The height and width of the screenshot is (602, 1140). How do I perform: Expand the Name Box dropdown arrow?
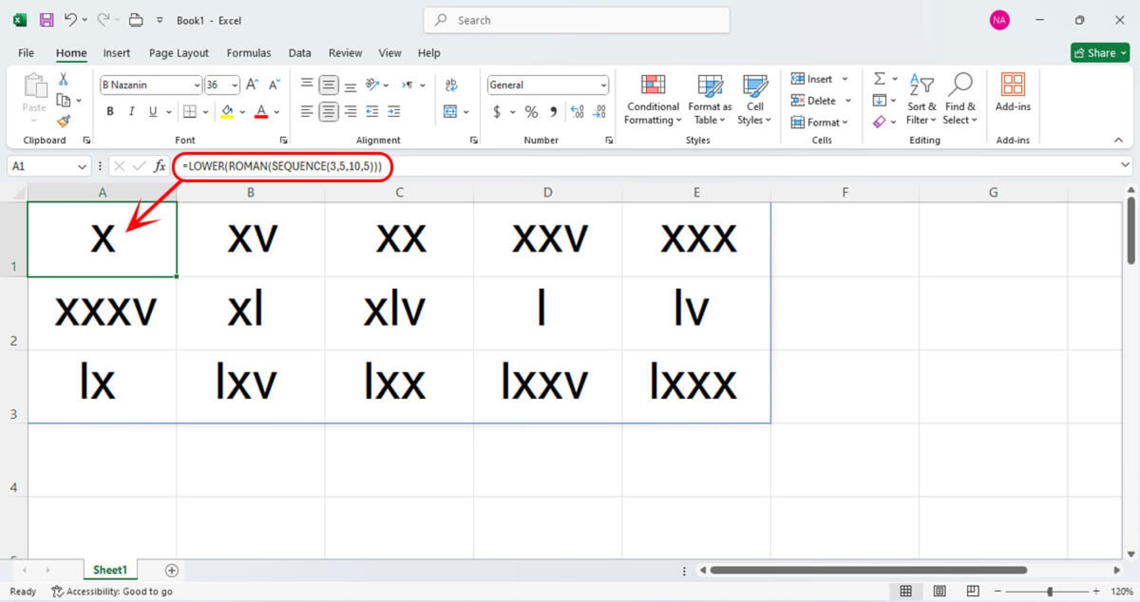tap(82, 167)
